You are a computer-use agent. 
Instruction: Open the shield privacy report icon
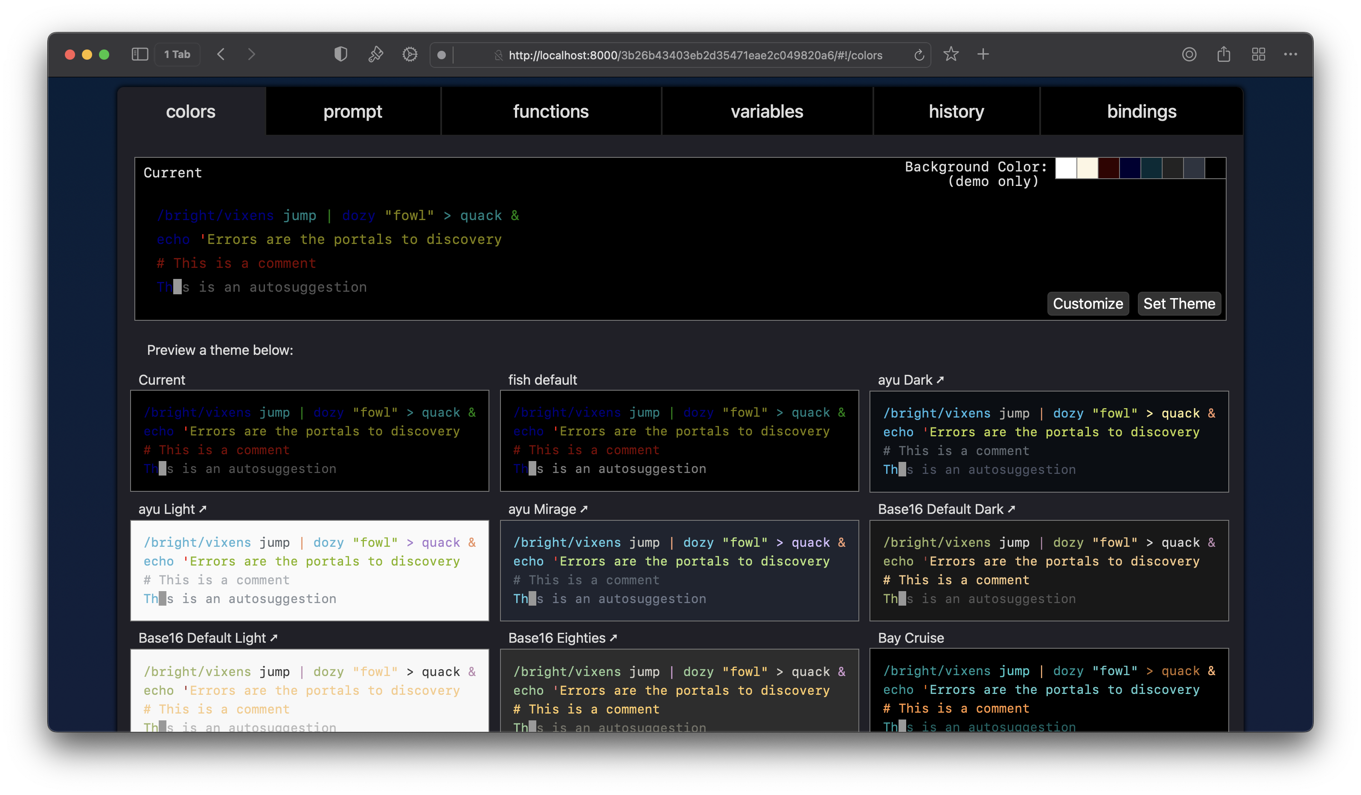(x=341, y=55)
